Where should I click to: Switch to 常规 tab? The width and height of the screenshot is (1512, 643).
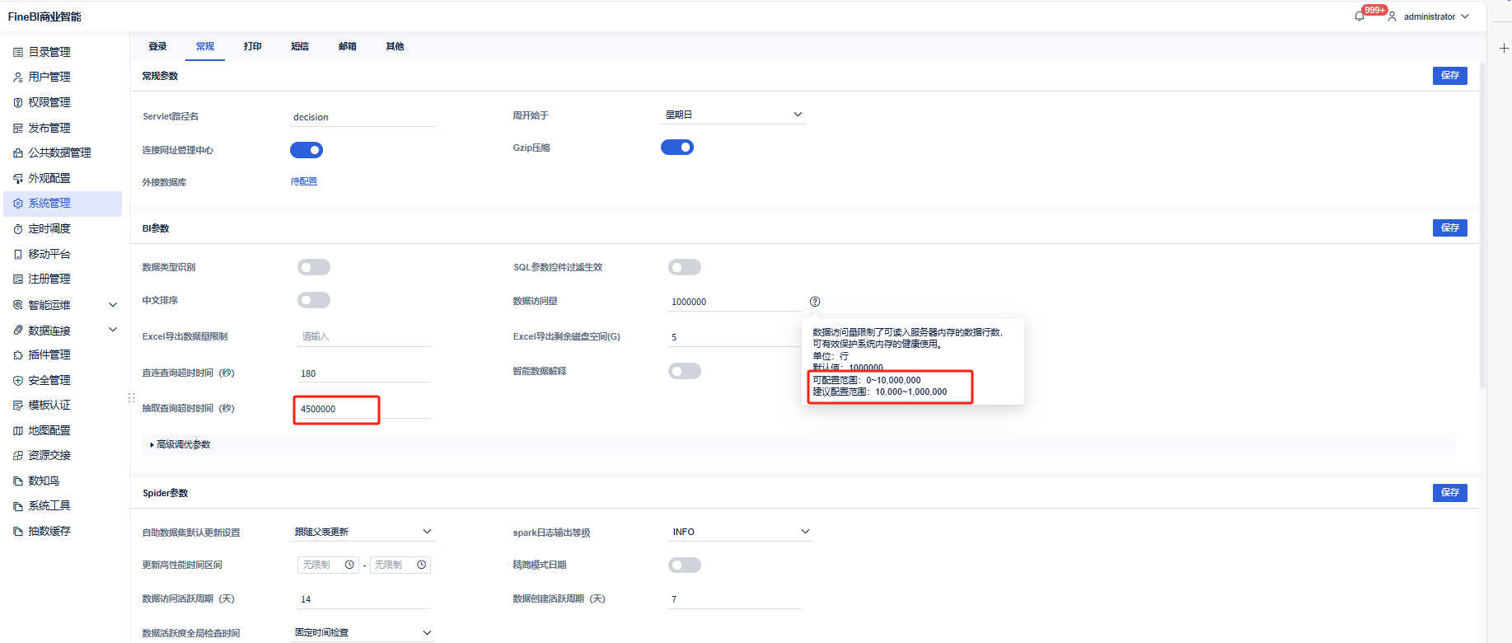point(205,46)
